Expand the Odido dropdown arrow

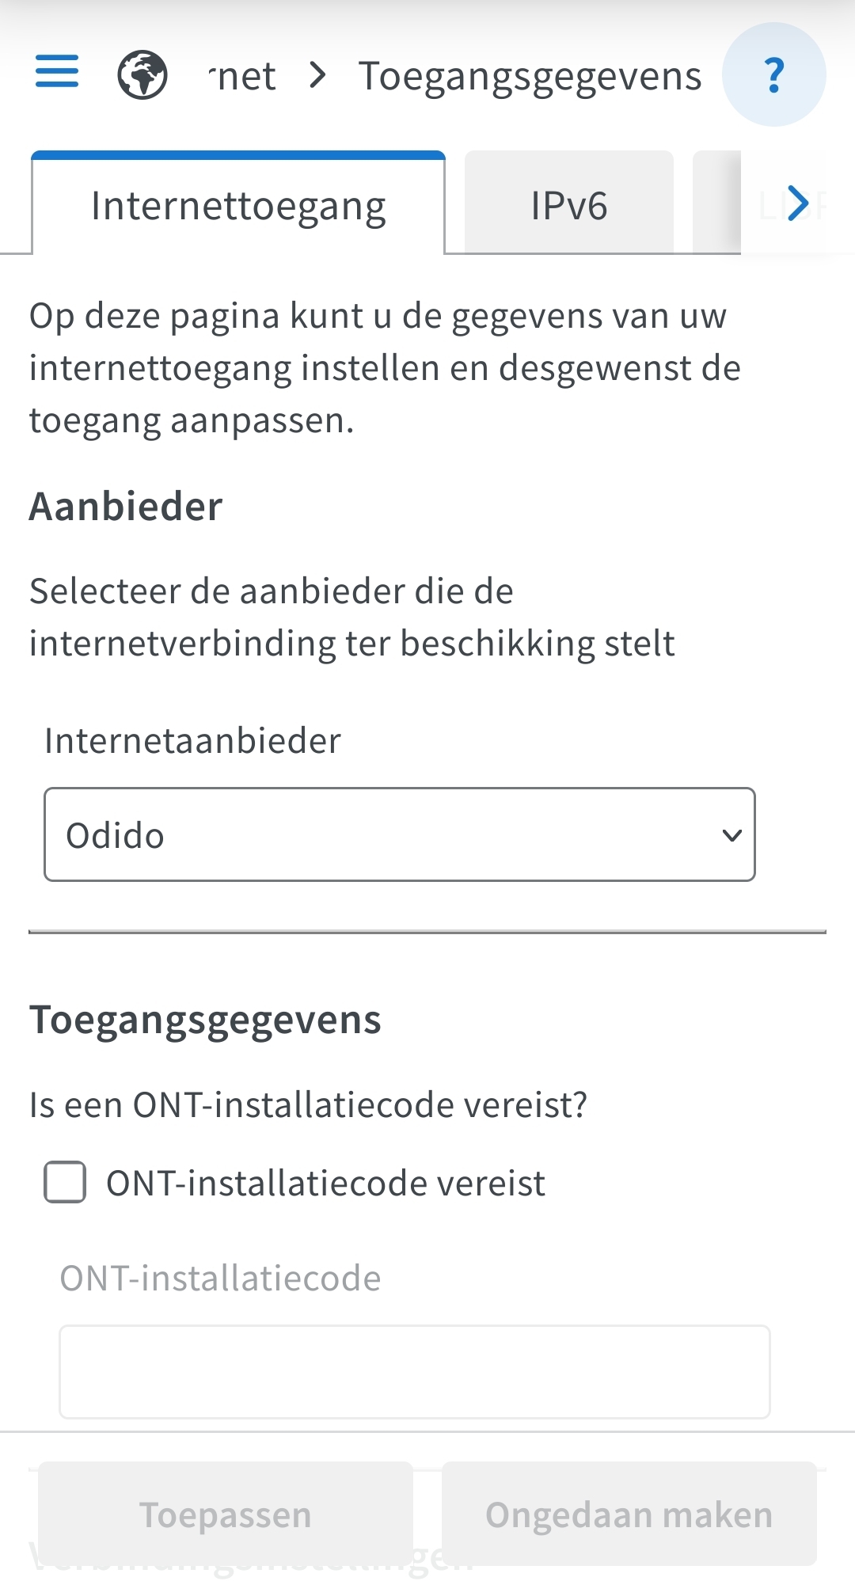732,834
